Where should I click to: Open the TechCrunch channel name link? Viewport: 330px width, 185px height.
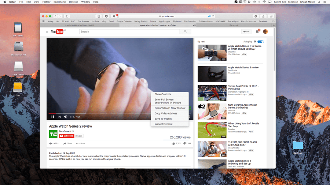pyautogui.click(x=65, y=131)
